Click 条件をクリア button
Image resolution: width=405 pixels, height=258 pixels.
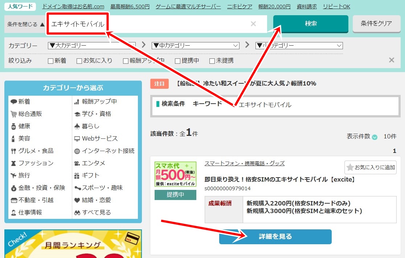click(376, 24)
